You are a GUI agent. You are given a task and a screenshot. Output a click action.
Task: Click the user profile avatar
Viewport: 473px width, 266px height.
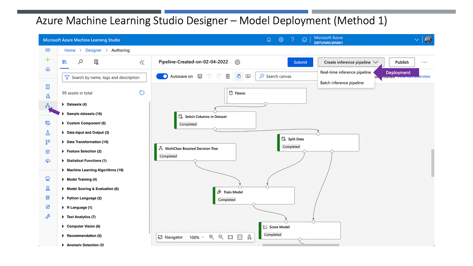[x=428, y=40]
